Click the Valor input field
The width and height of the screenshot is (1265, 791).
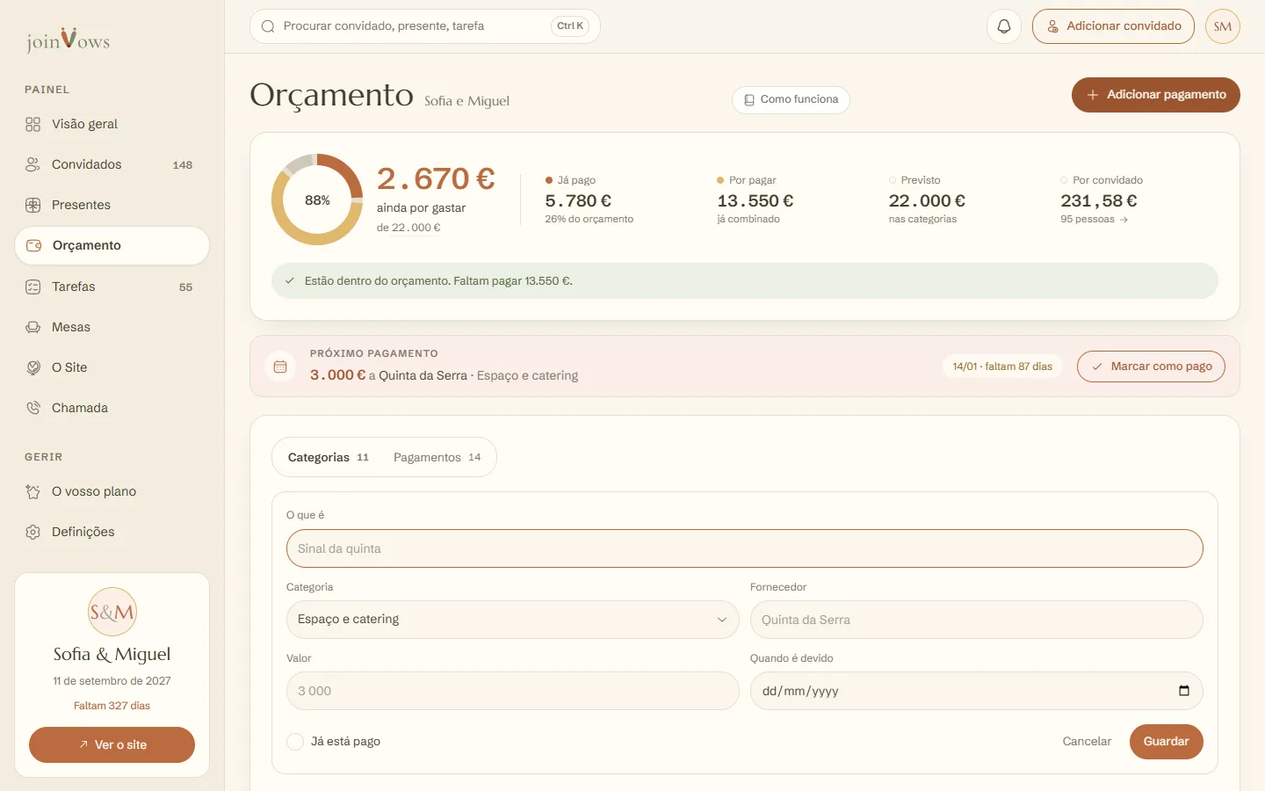click(x=512, y=691)
